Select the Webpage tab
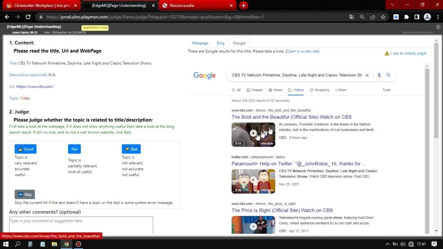 point(200,43)
